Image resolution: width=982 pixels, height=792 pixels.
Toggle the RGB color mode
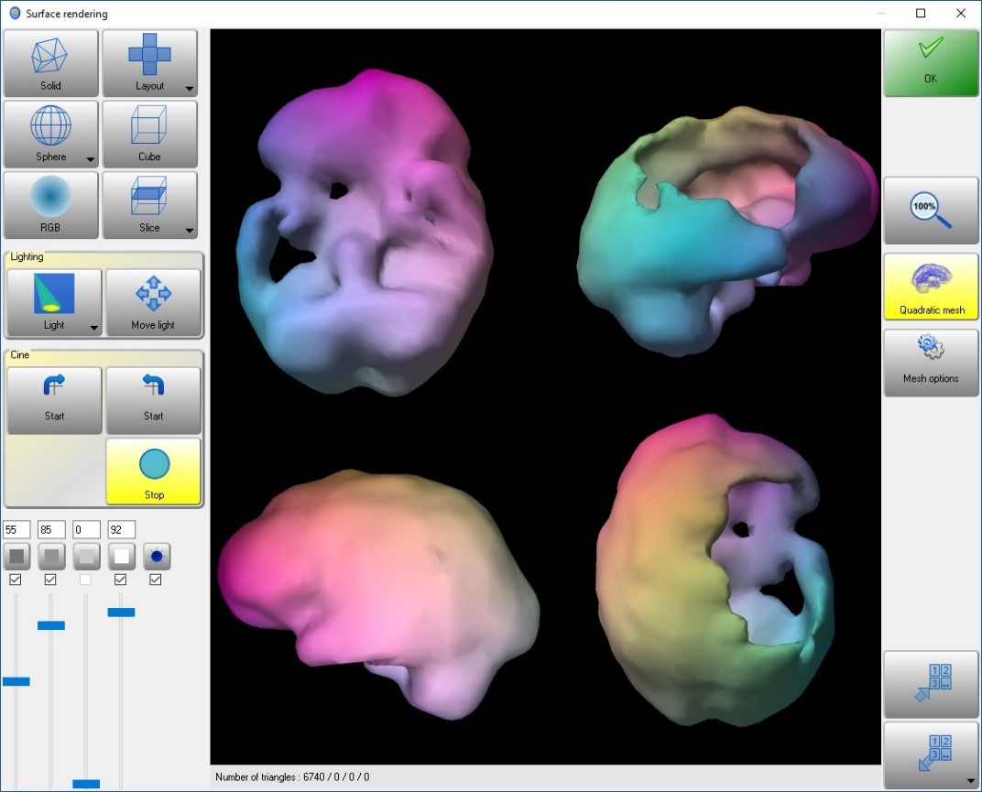(51, 204)
